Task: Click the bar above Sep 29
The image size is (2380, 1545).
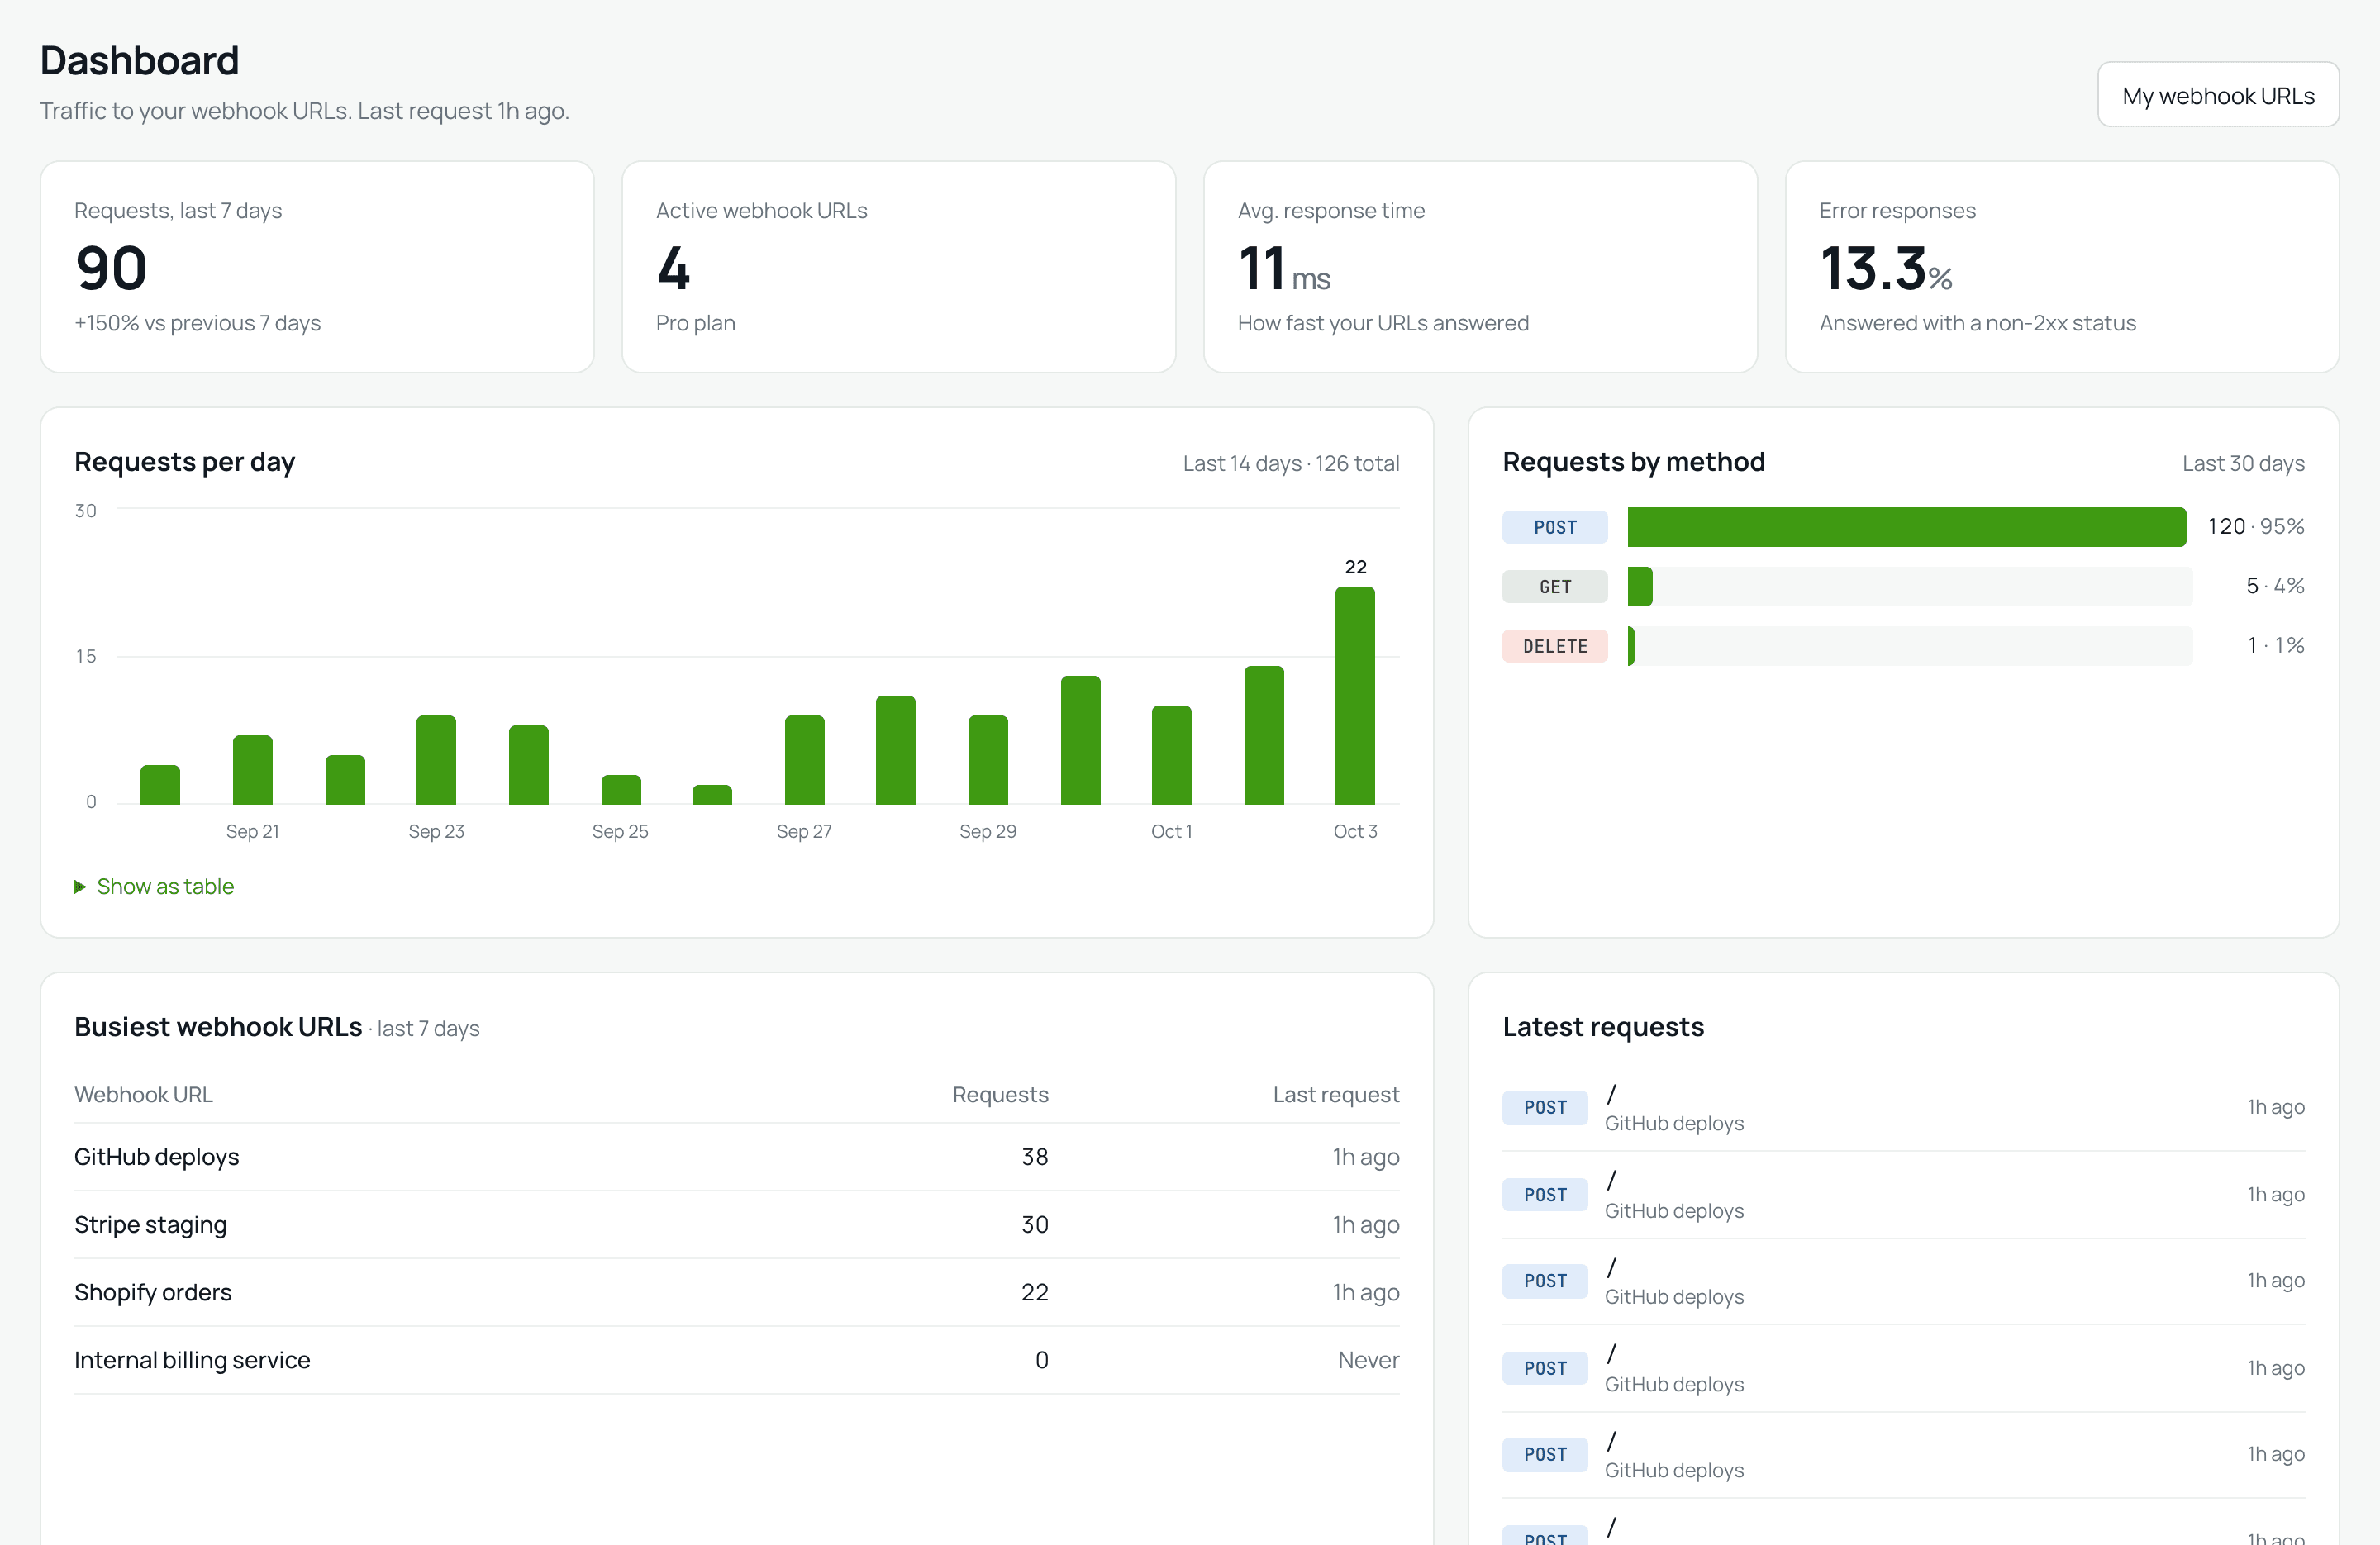Action: [x=988, y=760]
